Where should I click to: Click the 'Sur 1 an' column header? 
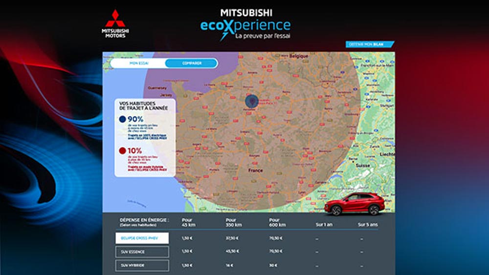[x=324, y=225]
